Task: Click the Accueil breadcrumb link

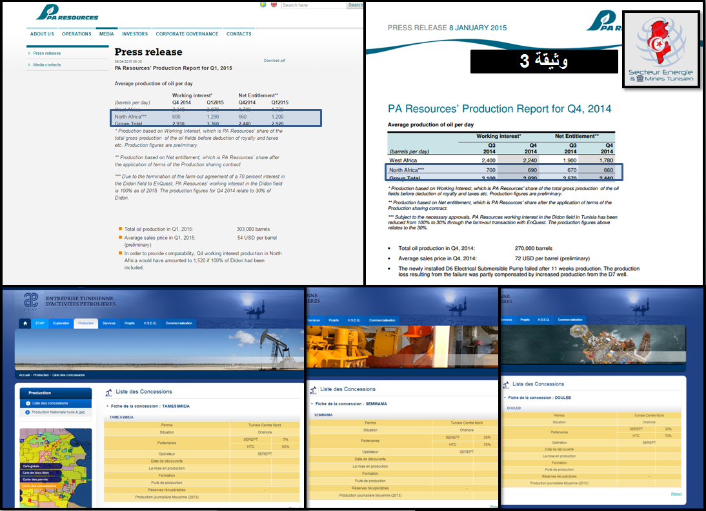Action: [25, 375]
